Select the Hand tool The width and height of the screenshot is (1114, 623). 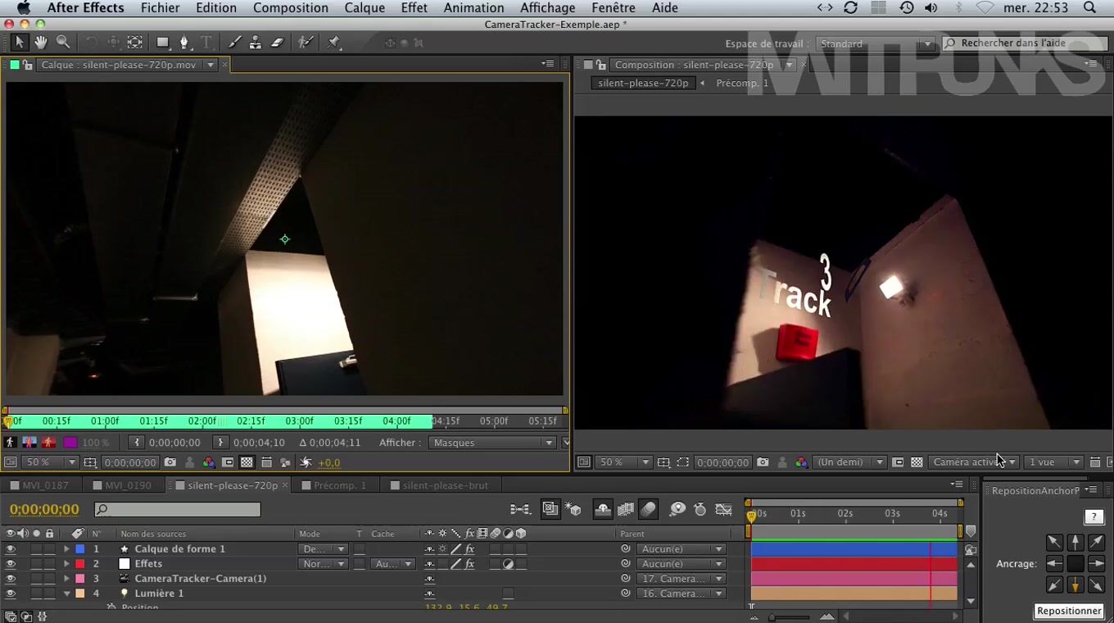(x=40, y=43)
